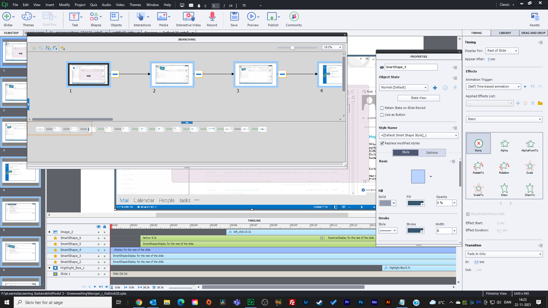Open the Animation Trigger dropdown
This screenshot has width=548, height=308.
[x=493, y=86]
